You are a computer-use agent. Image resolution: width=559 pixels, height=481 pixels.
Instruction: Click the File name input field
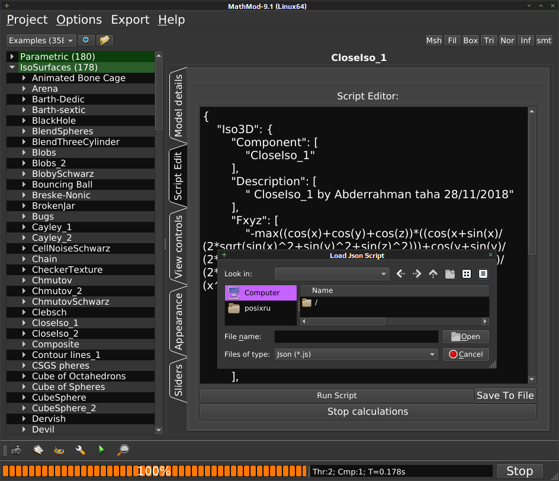tap(356, 336)
